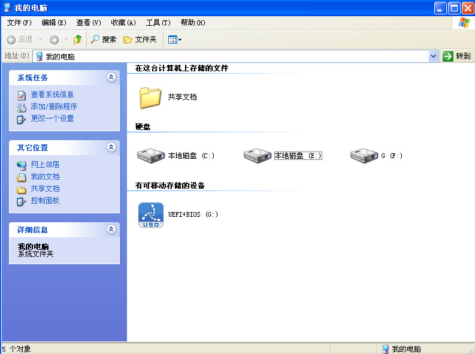Open the 编辑(E) menu

tap(54, 23)
